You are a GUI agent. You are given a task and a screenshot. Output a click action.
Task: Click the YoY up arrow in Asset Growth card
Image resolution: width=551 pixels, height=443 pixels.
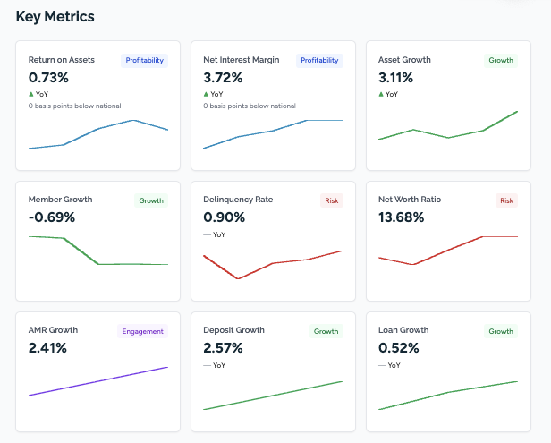[382, 94]
